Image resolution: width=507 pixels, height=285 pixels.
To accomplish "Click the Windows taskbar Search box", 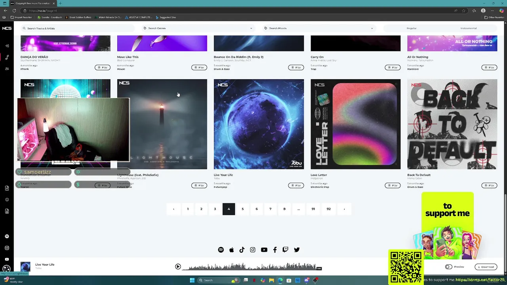I will [219, 280].
